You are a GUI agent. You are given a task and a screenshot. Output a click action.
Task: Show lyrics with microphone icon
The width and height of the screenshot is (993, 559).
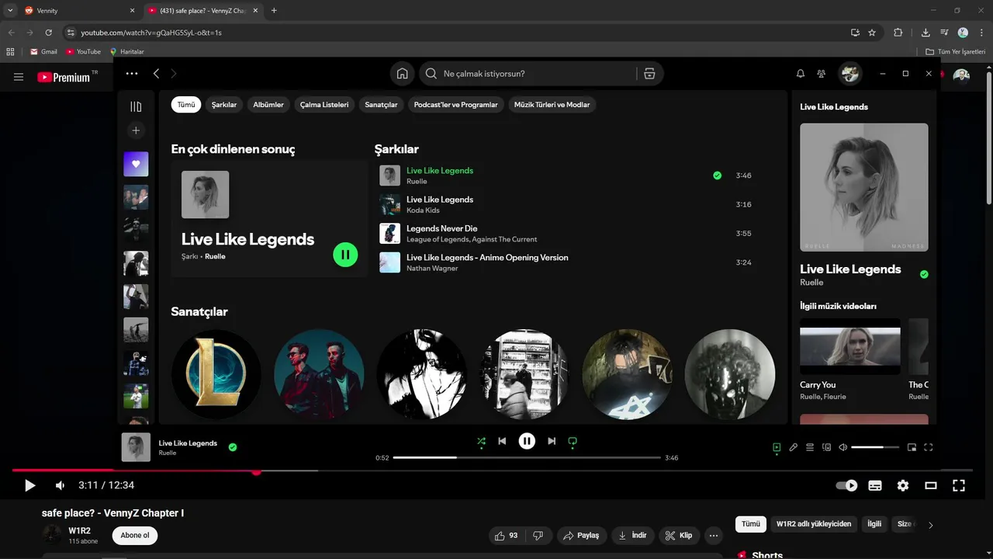(793, 447)
